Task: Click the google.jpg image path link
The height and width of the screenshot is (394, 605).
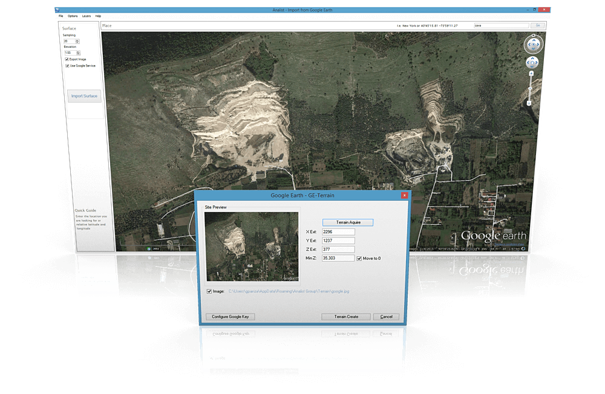Action: tap(289, 291)
